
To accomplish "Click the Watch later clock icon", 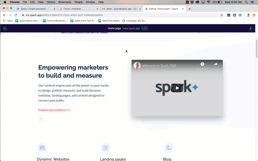I will pyautogui.click(x=202, y=64).
